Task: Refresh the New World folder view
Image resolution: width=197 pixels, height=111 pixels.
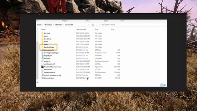Action: click(93, 25)
